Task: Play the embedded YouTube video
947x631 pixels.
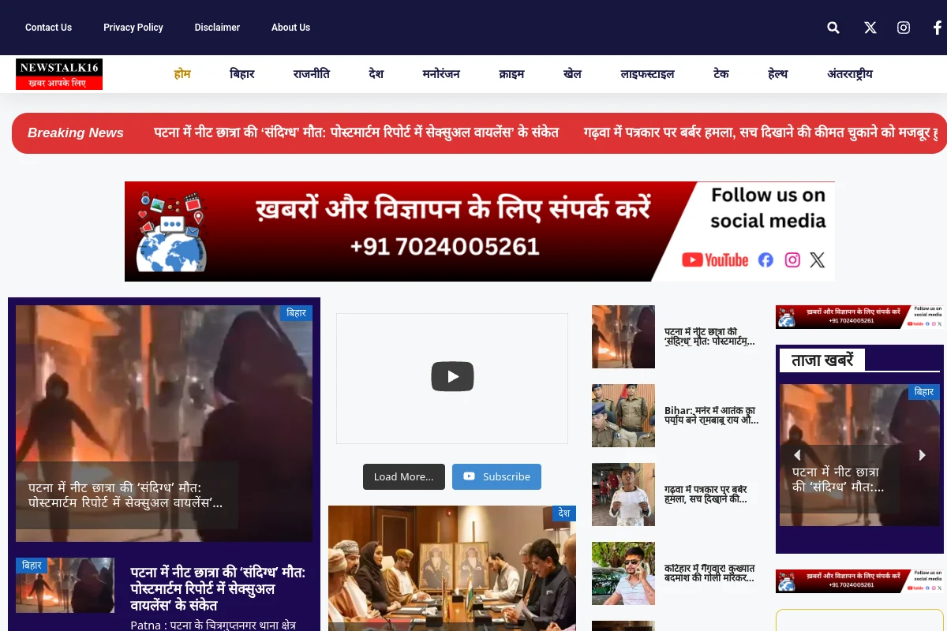Action: 452,376
